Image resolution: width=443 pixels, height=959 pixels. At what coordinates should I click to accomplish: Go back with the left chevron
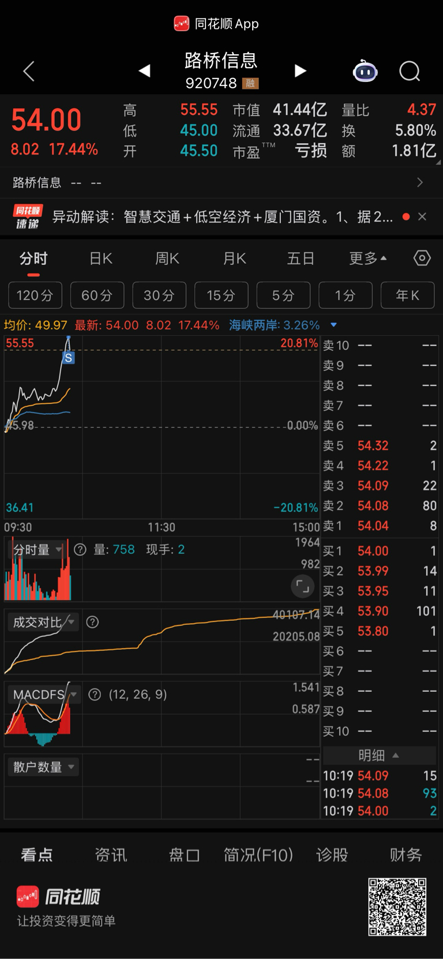[x=29, y=71]
